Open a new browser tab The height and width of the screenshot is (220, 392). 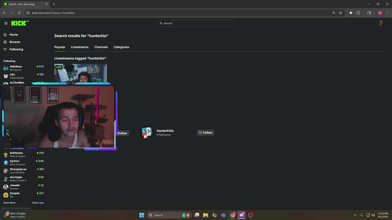pos(54,4)
